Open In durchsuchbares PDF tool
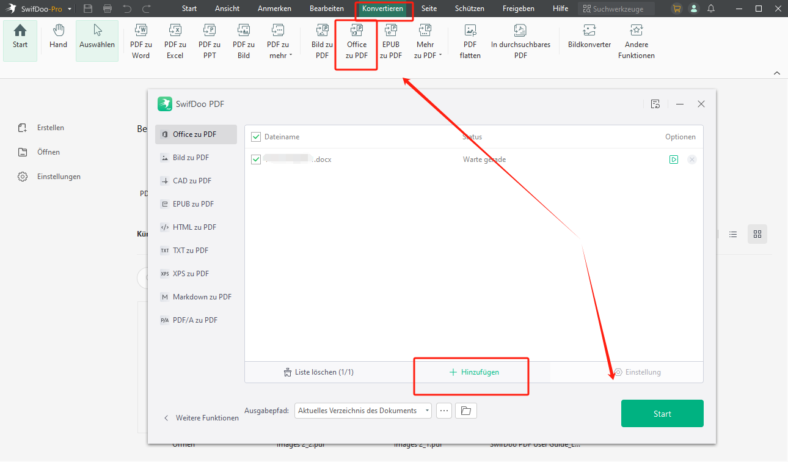Image resolution: width=788 pixels, height=462 pixels. coord(520,42)
